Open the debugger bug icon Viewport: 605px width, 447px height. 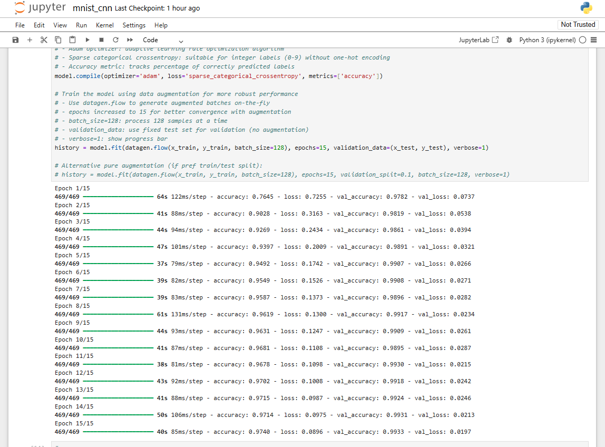point(509,40)
